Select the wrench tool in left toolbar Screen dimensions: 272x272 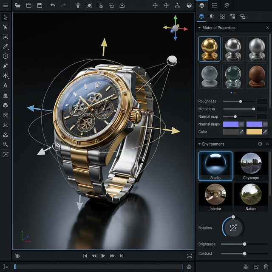point(6,144)
